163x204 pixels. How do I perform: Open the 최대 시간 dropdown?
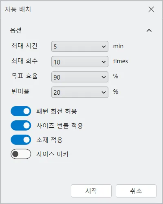[80, 47]
